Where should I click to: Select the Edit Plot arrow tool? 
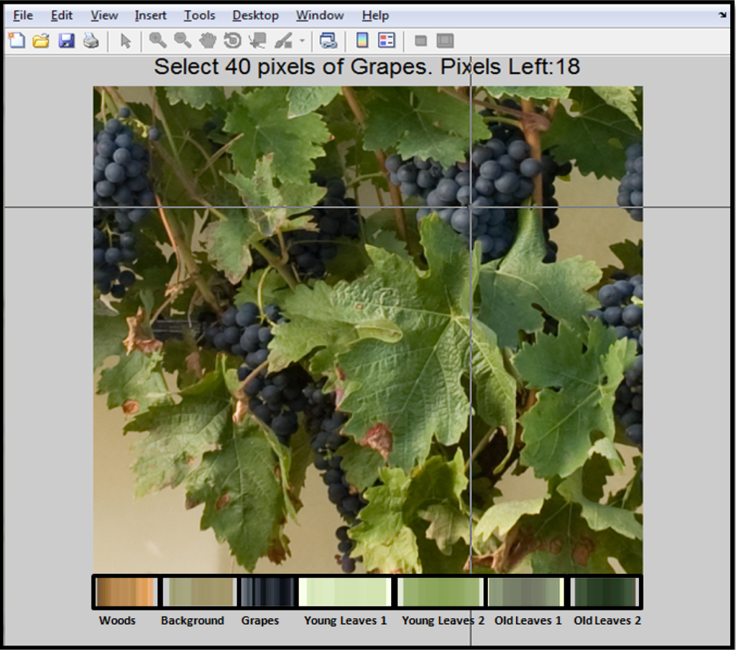[x=126, y=41]
